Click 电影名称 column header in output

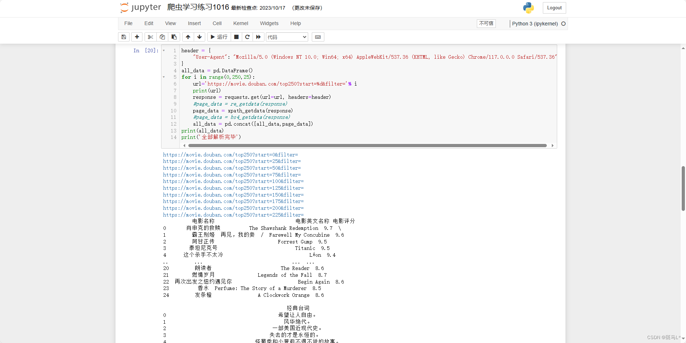coord(203,221)
